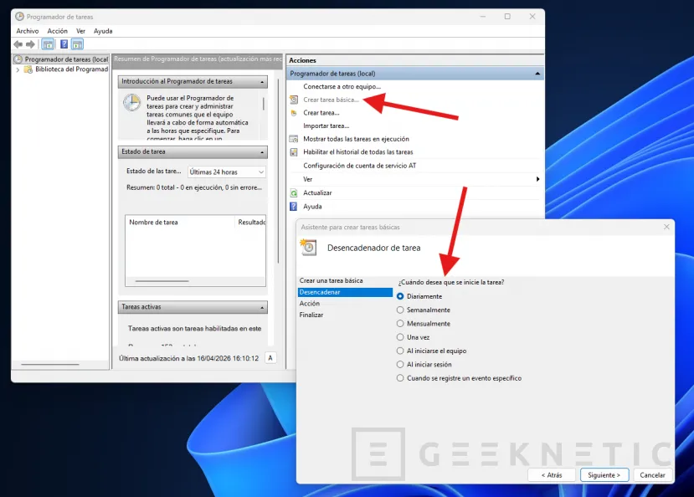Click the Acción wizard step

[x=310, y=304]
